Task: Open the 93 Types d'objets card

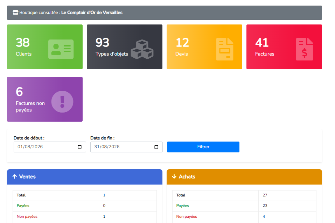Action: tap(125, 47)
